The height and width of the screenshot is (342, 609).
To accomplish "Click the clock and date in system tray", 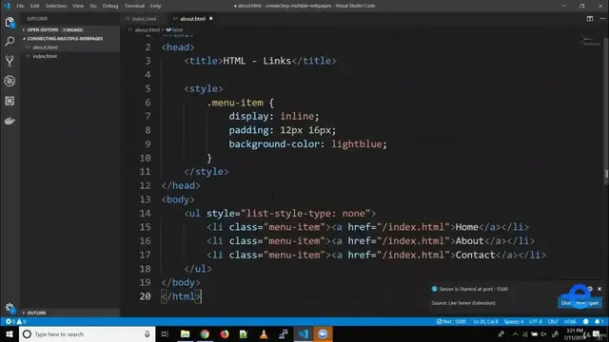I will [x=575, y=333].
